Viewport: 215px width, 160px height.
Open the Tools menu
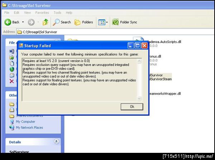click(57, 13)
